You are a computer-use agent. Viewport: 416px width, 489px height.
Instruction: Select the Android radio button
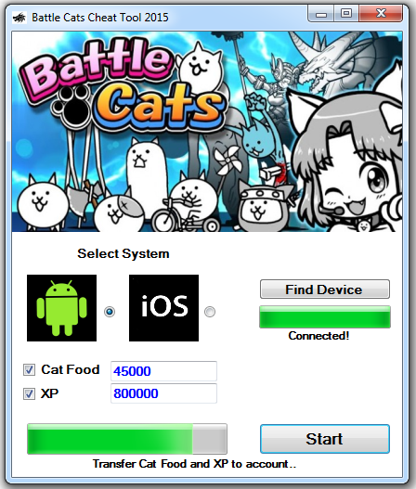tap(110, 312)
